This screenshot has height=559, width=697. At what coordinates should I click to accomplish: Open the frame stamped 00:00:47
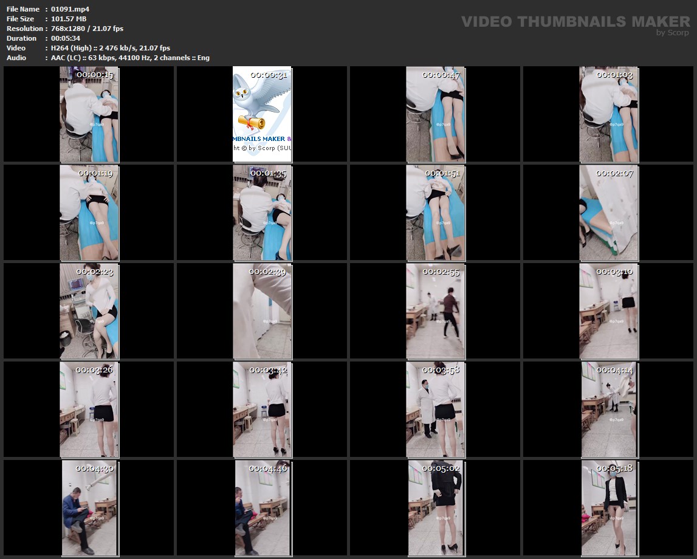coord(435,114)
